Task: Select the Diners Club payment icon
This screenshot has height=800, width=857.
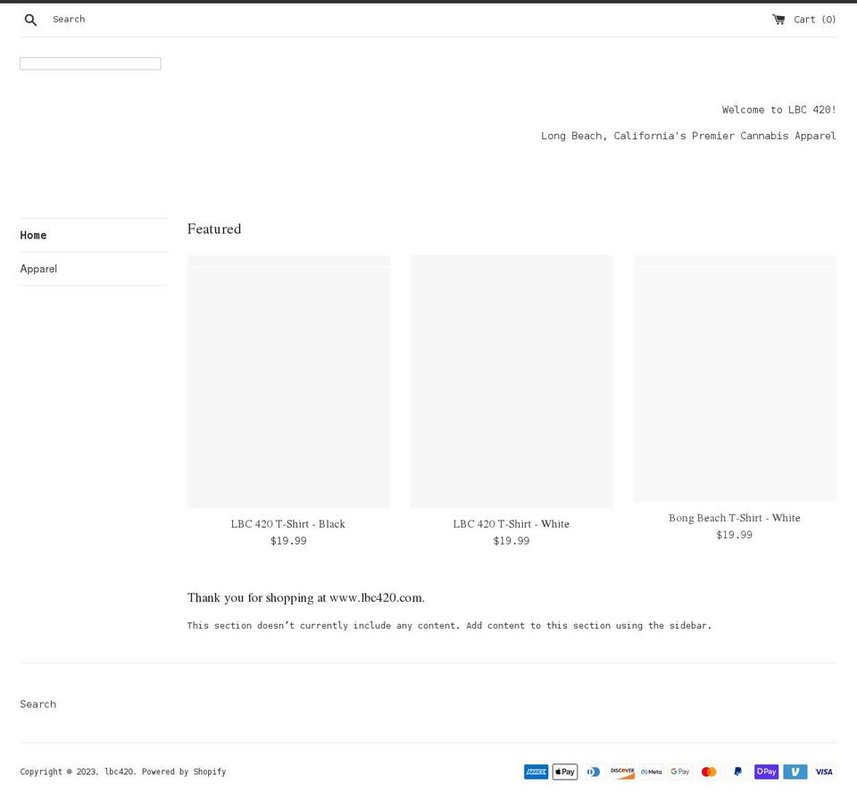Action: pyautogui.click(x=594, y=771)
